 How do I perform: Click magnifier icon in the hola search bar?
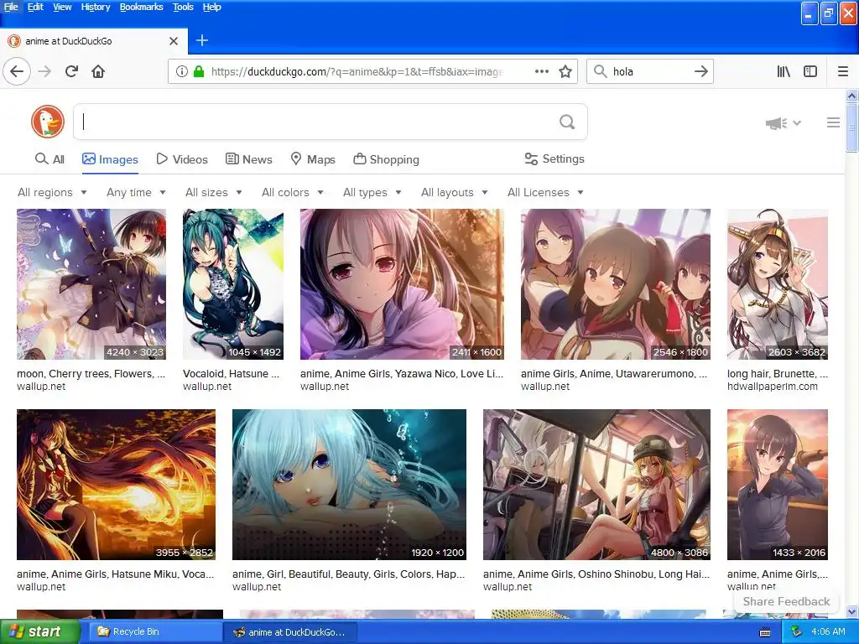(601, 71)
